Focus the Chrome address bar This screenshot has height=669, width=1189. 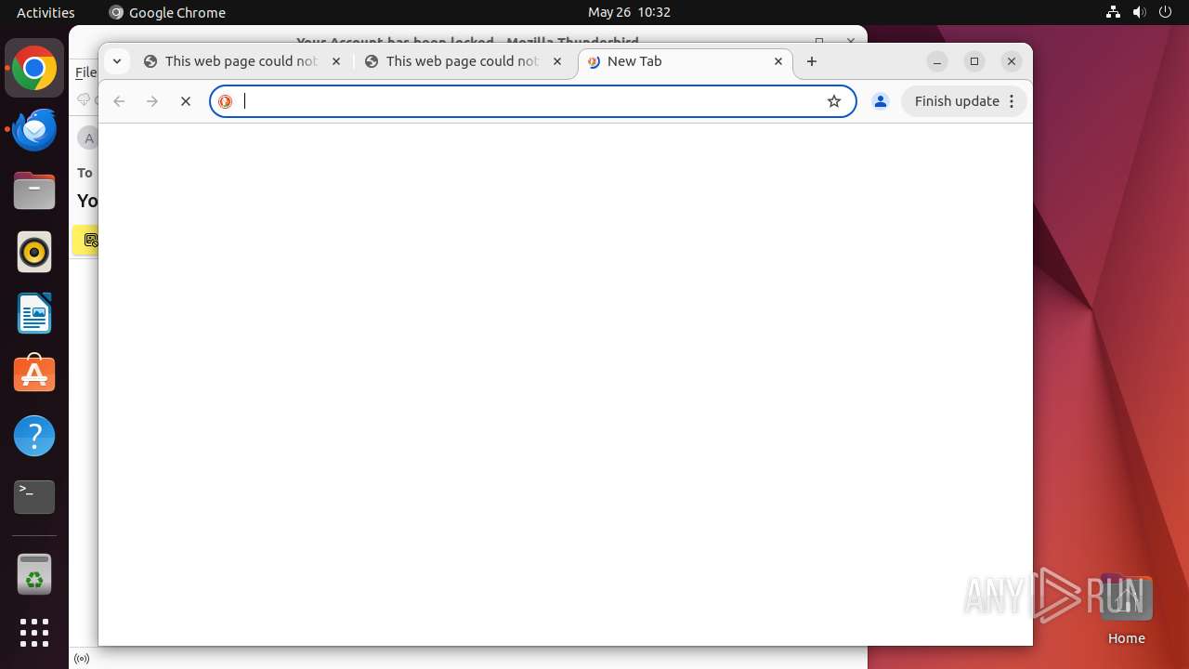click(x=532, y=101)
